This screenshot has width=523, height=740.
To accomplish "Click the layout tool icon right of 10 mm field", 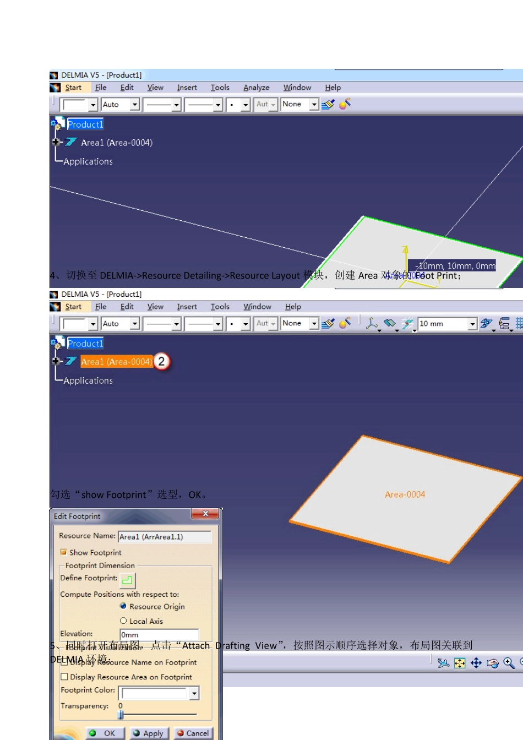I will [487, 324].
